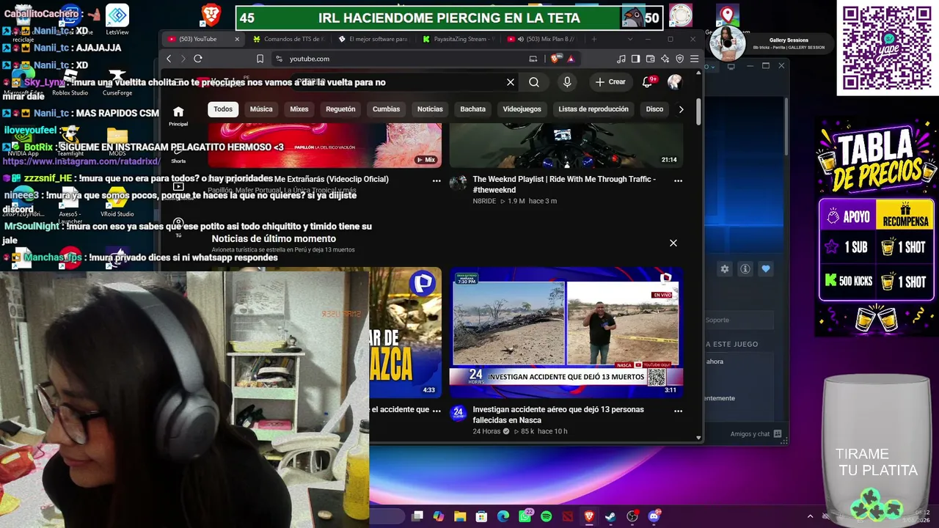
Task: Open Steam from the taskbar
Action: tap(610, 516)
